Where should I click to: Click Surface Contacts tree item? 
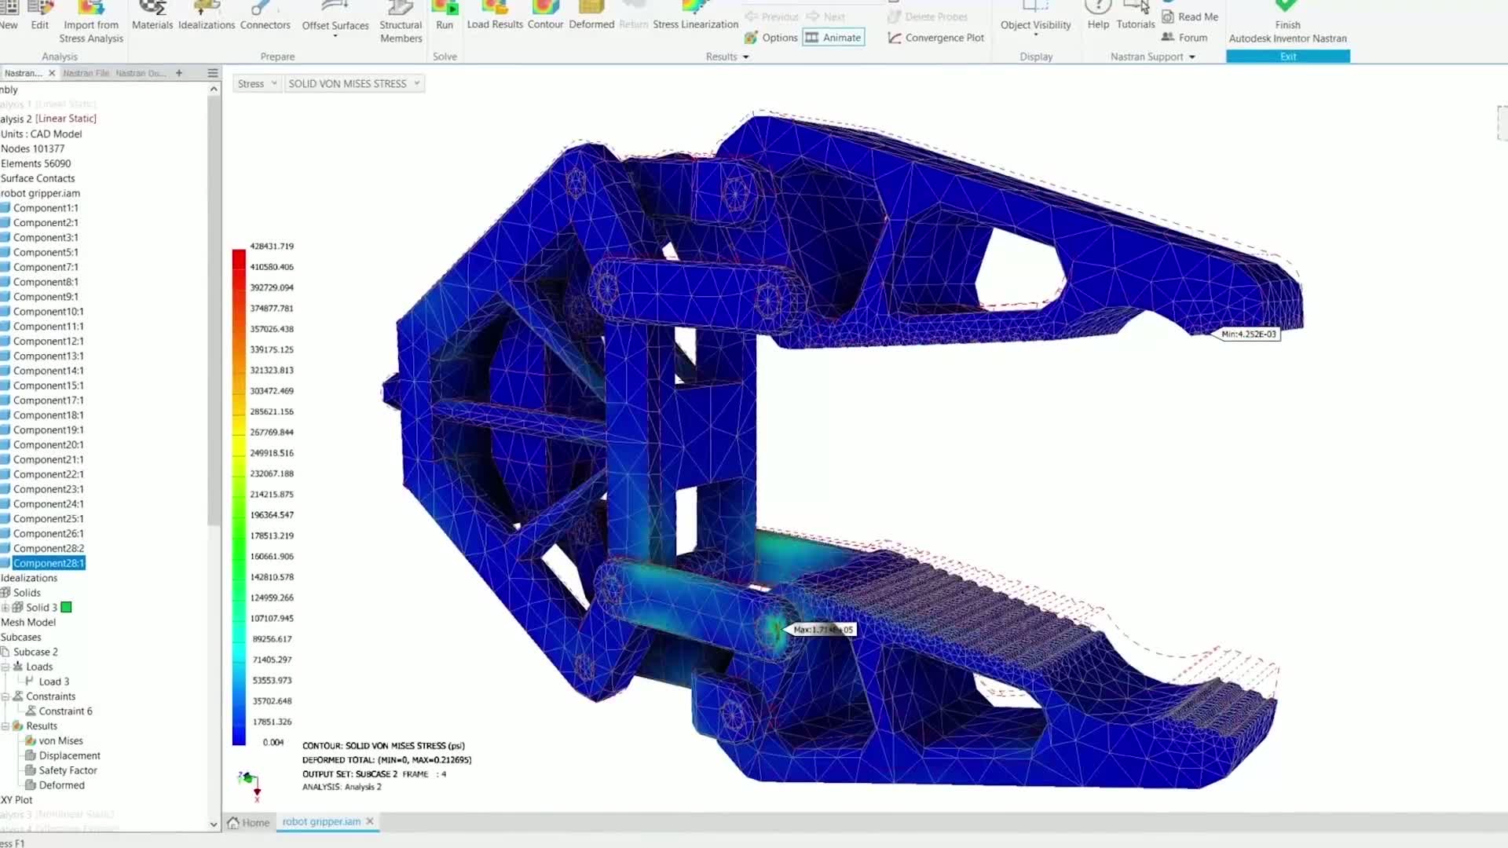38,178
